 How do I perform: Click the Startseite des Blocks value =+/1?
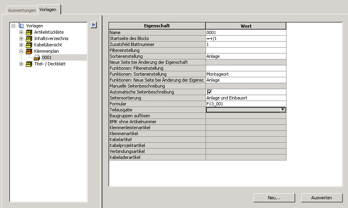[246, 38]
